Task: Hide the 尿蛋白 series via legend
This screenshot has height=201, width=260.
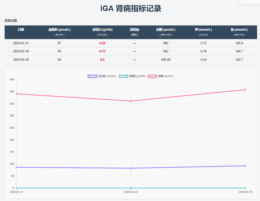Action: pos(132,76)
